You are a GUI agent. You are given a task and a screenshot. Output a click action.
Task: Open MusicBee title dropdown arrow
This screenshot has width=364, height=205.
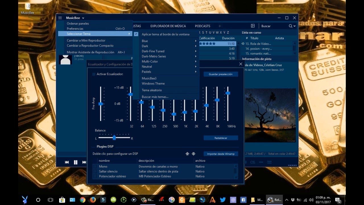pyautogui.click(x=83, y=18)
